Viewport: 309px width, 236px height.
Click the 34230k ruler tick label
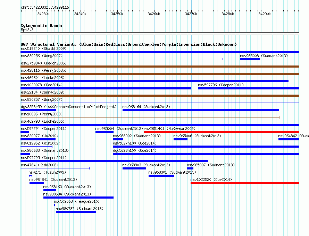click(x=43, y=14)
